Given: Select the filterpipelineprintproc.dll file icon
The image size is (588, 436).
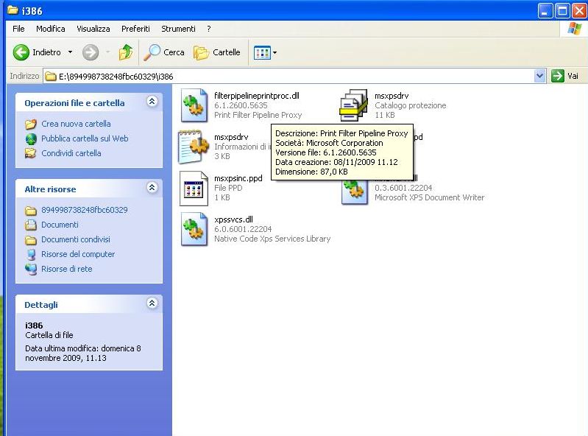Looking at the screenshot, I should pos(194,105).
